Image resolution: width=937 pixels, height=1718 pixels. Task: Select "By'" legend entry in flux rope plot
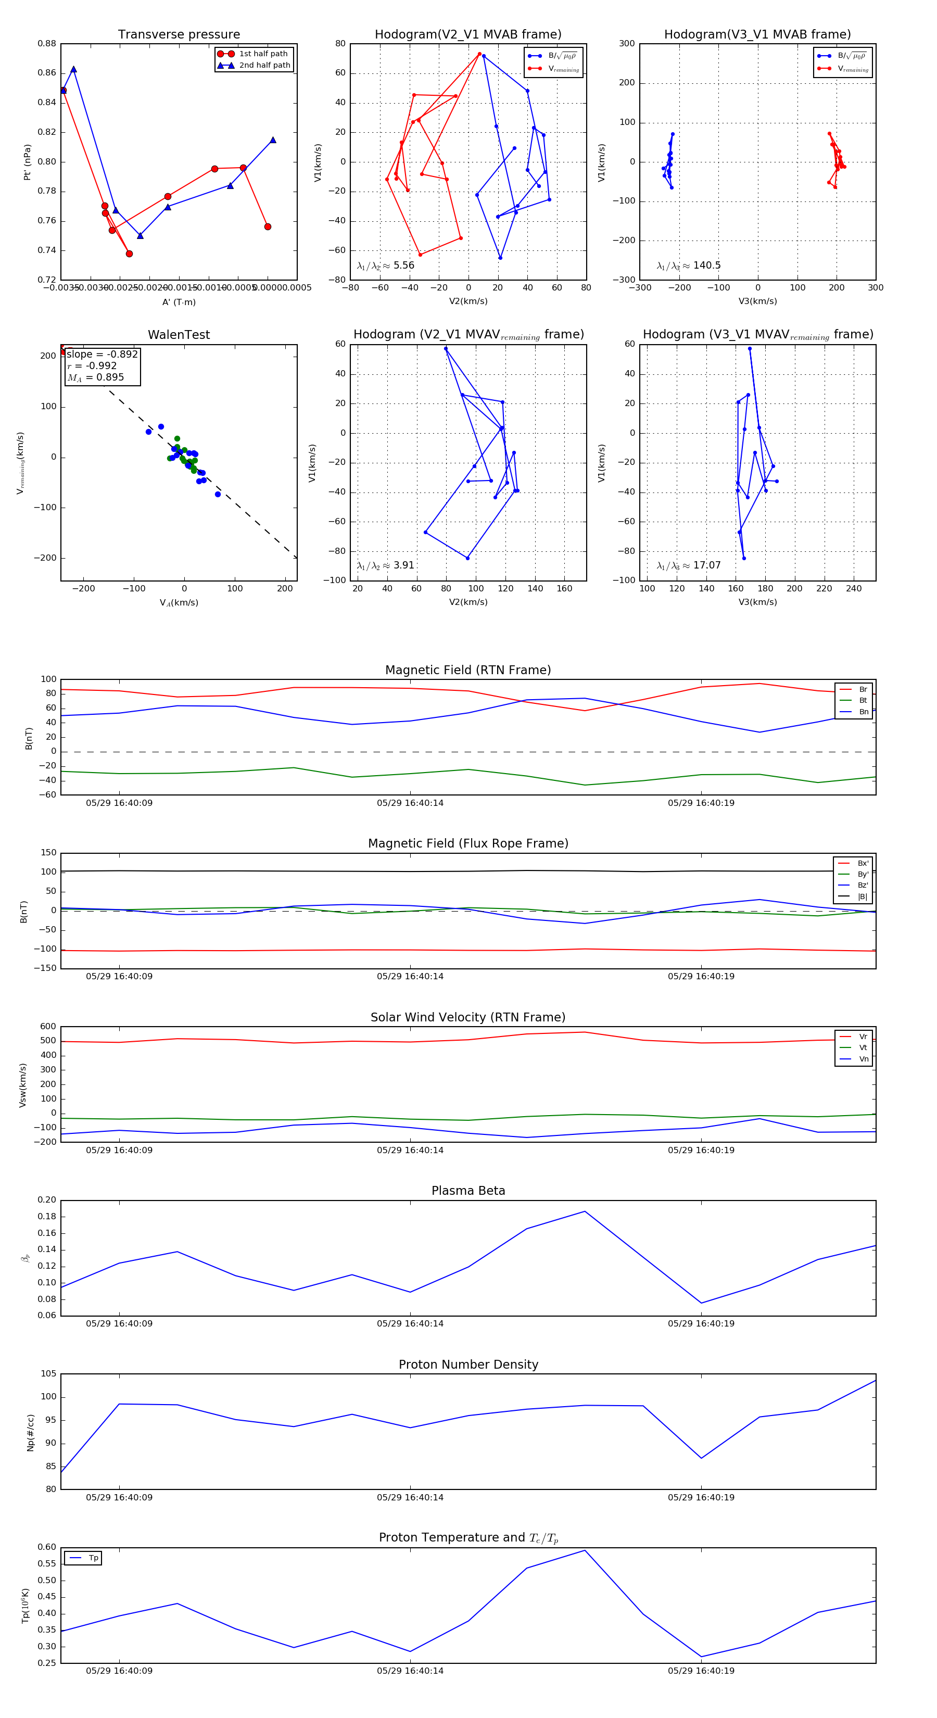coord(853,874)
